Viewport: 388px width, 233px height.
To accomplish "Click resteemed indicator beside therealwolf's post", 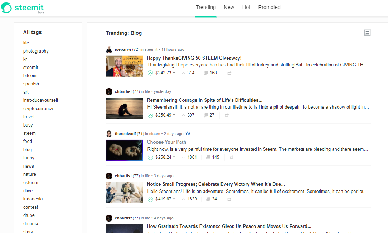I will coord(188,133).
